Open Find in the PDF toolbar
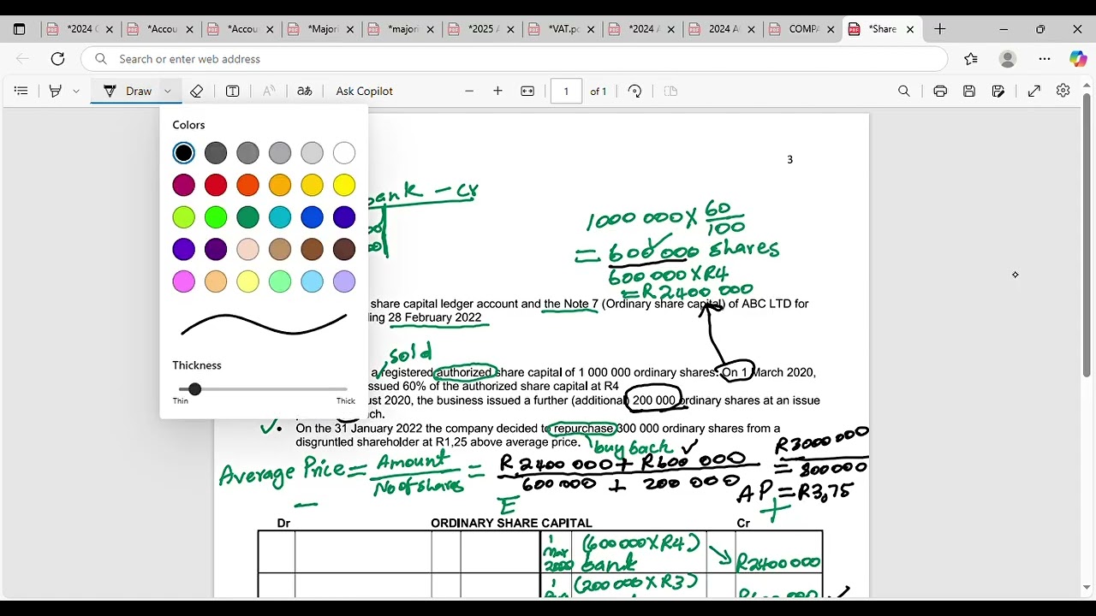The height and width of the screenshot is (616, 1096). click(903, 91)
